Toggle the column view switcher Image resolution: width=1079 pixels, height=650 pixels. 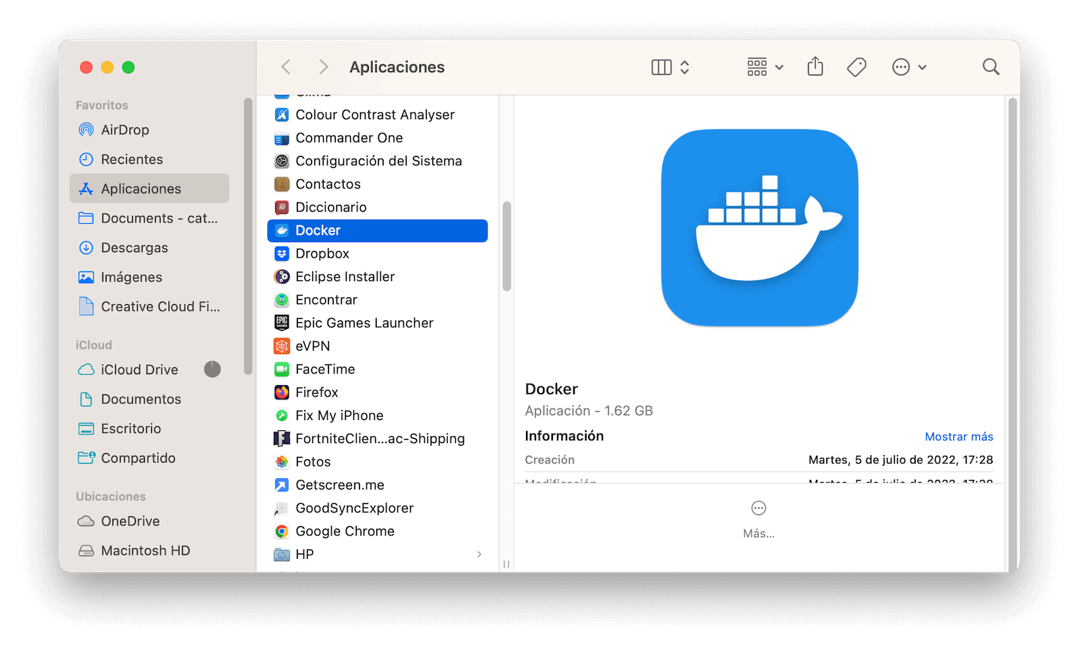click(x=670, y=67)
